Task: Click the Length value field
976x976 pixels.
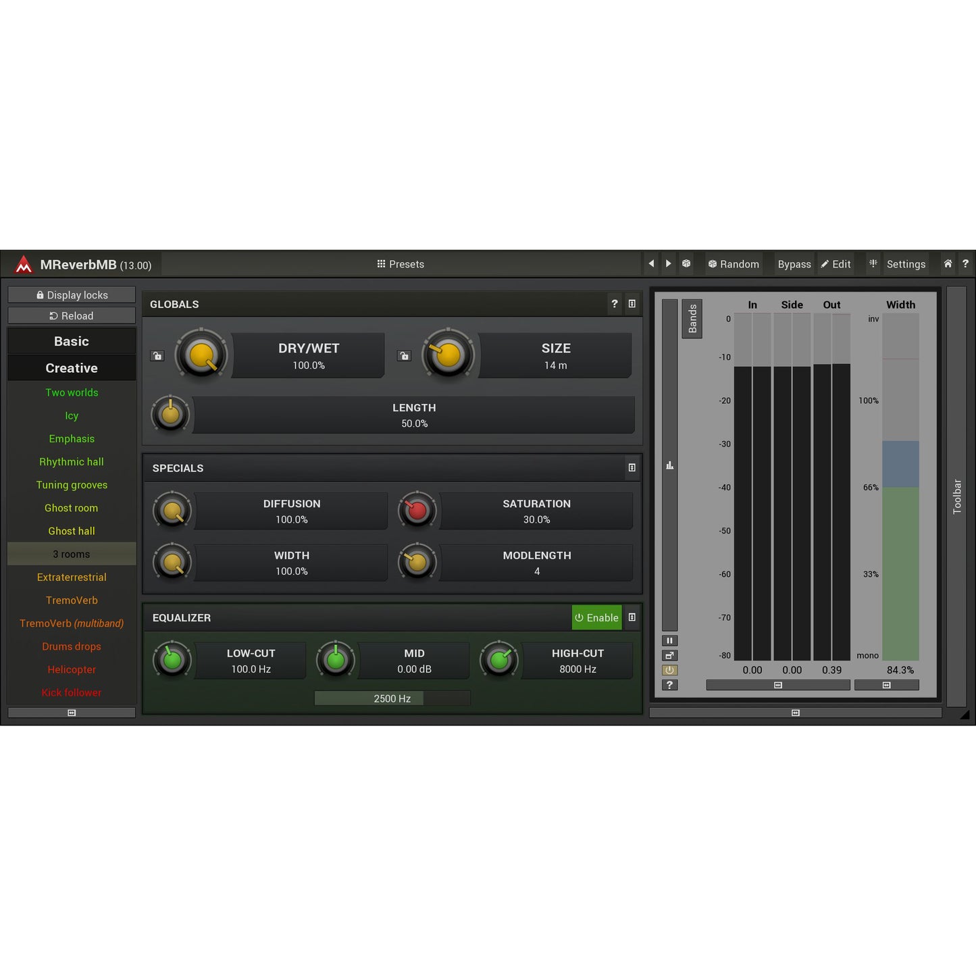Action: (x=414, y=415)
